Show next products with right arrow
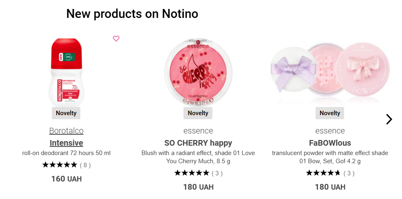Viewport: 402px width, 199px height. tap(389, 119)
